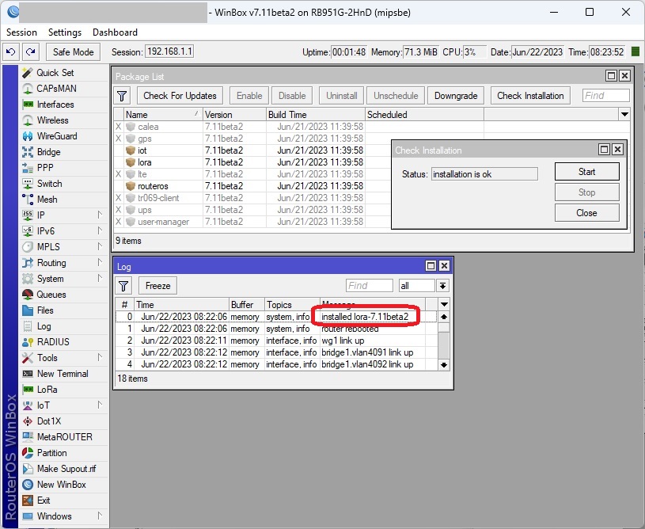This screenshot has height=529, width=645.
Task: Click Make Supout.rif entry
Action: coord(66,469)
